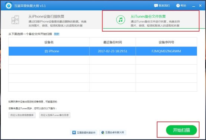
Task: Click the 帮助 question mark icon
Action: [x=178, y=6]
